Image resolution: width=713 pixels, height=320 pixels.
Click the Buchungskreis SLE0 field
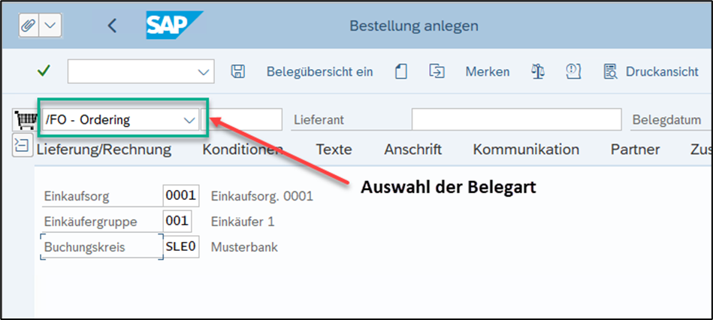[181, 247]
